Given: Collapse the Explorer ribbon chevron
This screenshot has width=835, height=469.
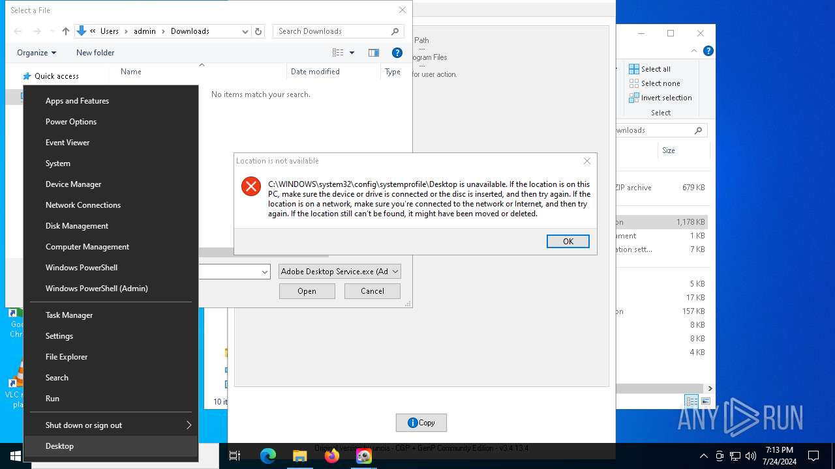Looking at the screenshot, I should coord(695,51).
